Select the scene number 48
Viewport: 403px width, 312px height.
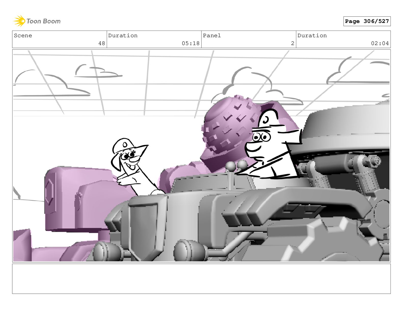(x=102, y=43)
